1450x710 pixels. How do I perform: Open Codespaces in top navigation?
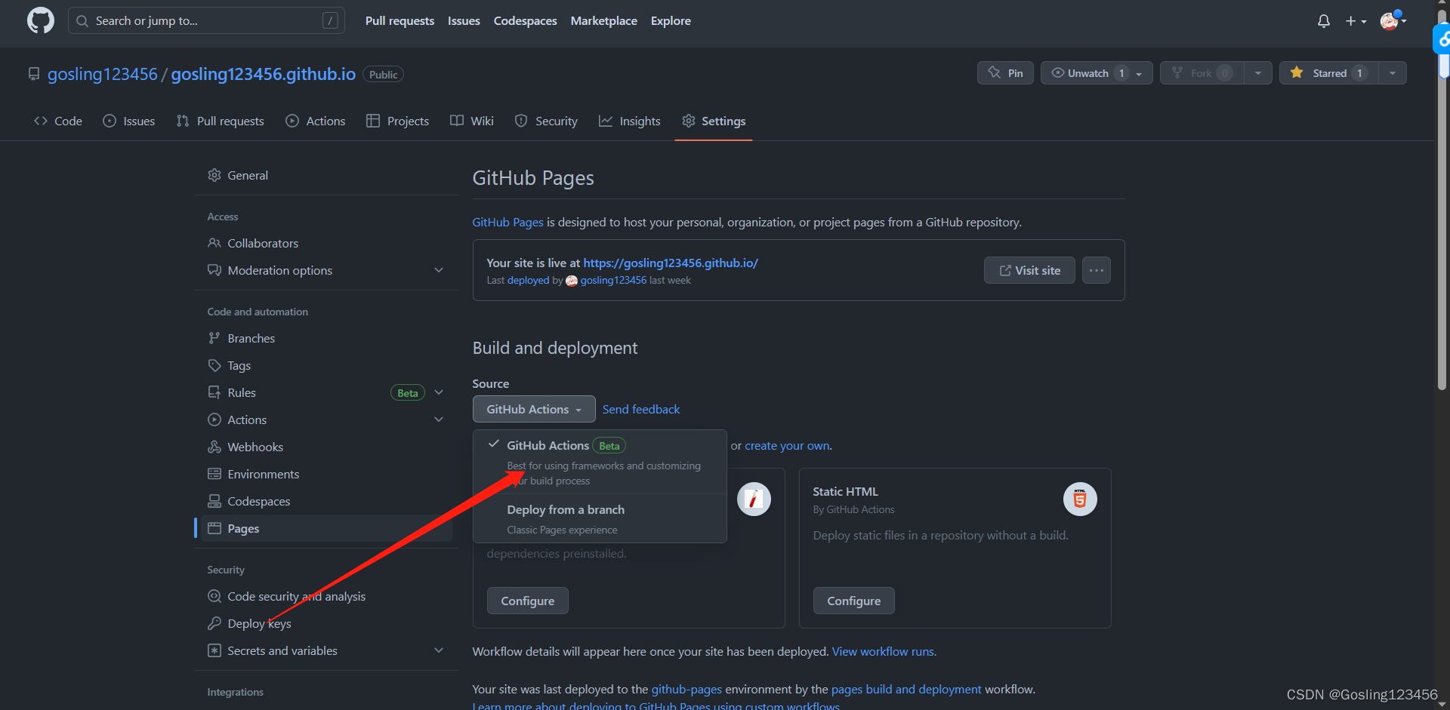point(525,21)
